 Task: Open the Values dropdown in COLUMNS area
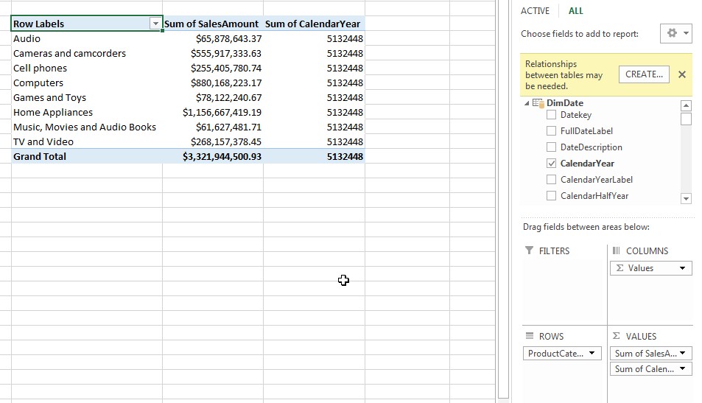tap(683, 268)
